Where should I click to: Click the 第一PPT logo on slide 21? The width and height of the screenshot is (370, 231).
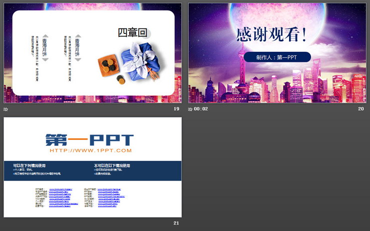pos(90,140)
